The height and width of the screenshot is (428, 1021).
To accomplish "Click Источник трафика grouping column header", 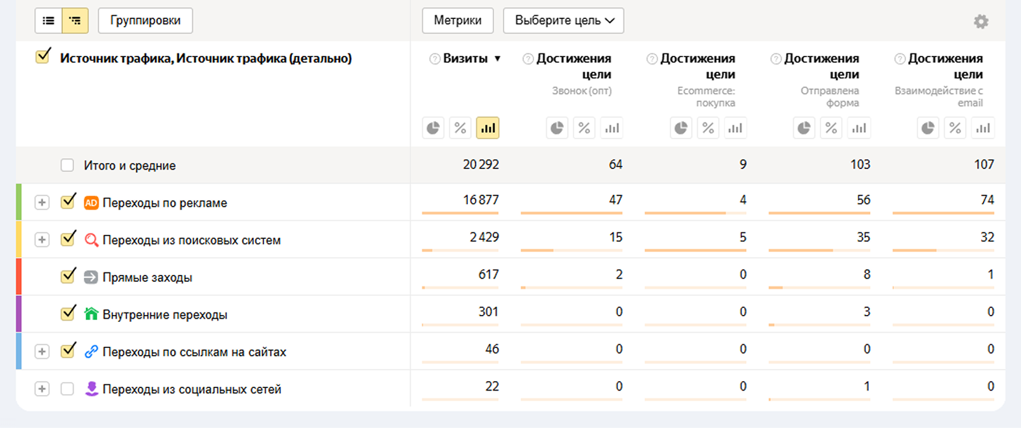I will pos(206,58).
